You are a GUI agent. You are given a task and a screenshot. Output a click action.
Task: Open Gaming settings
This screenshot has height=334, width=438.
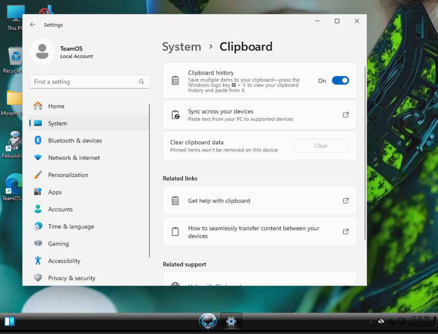pos(89,243)
